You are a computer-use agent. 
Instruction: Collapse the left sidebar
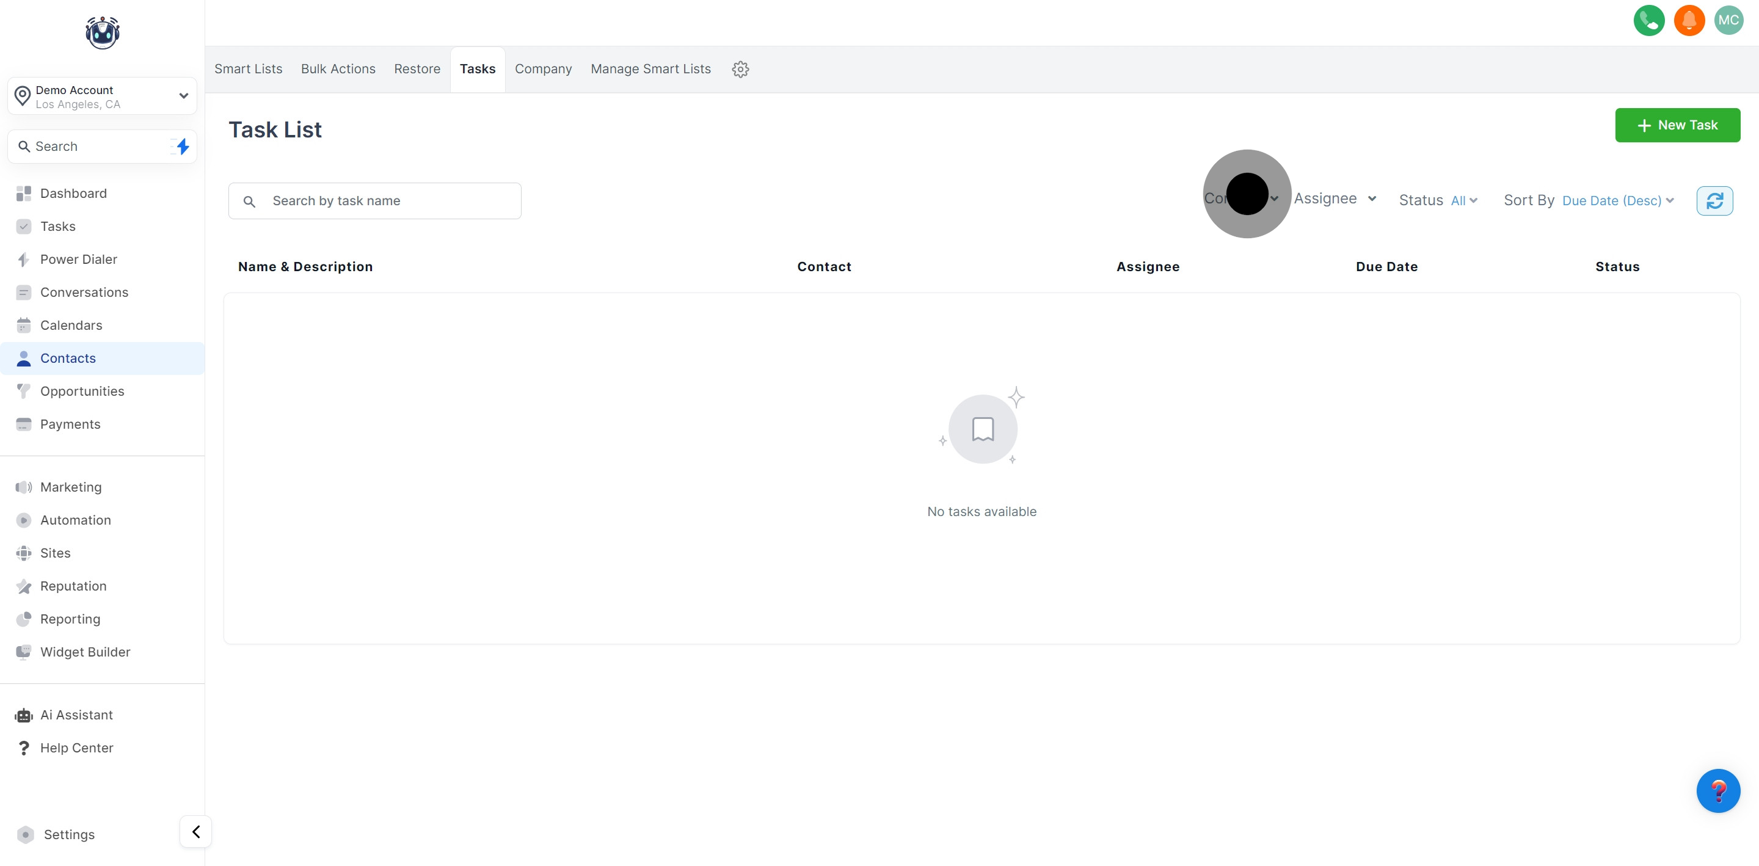[x=195, y=832]
